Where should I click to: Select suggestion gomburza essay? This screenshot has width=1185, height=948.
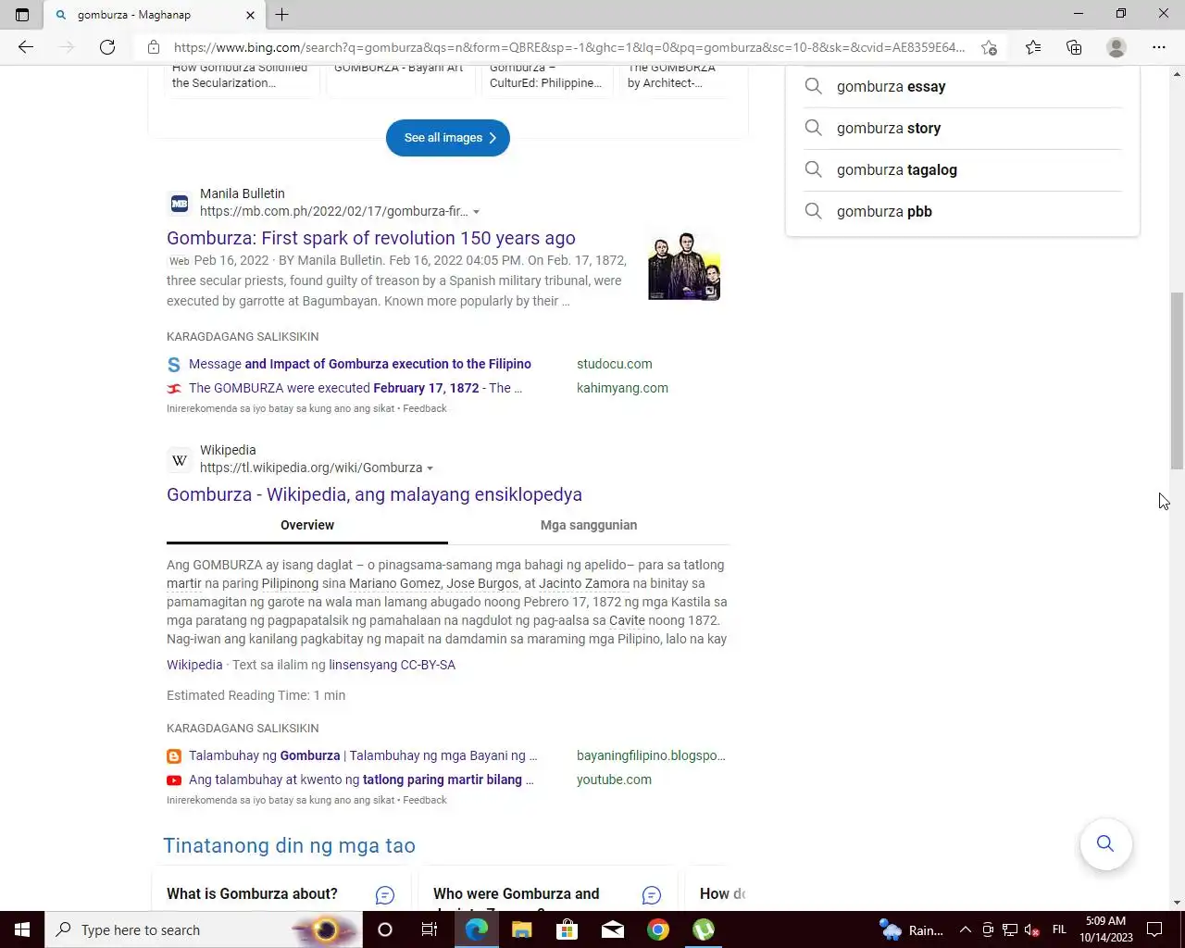point(963,87)
